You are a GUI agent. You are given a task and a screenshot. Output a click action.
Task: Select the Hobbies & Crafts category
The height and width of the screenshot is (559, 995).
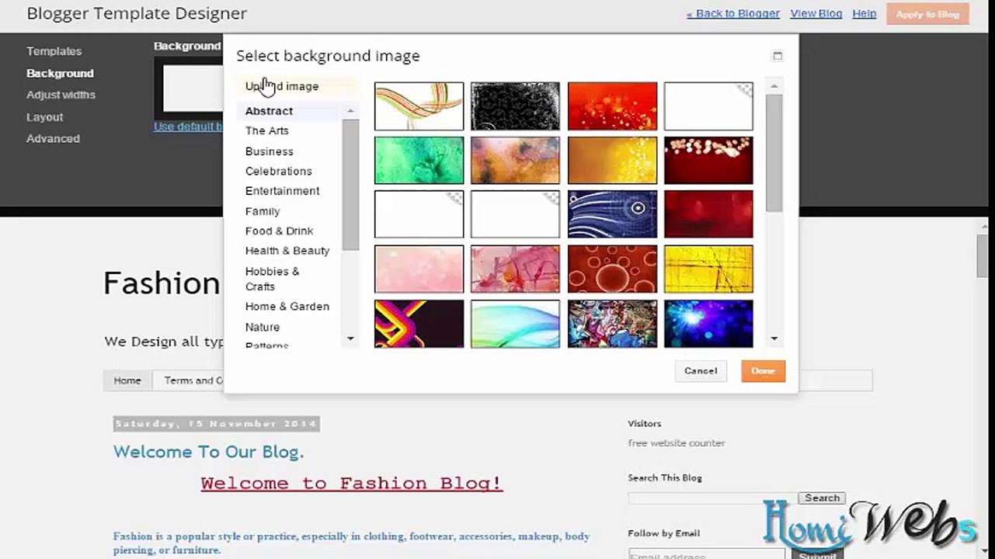[273, 279]
